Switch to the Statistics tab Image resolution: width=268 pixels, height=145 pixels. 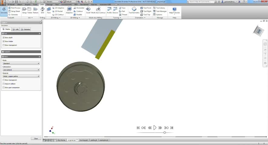pos(25,29)
